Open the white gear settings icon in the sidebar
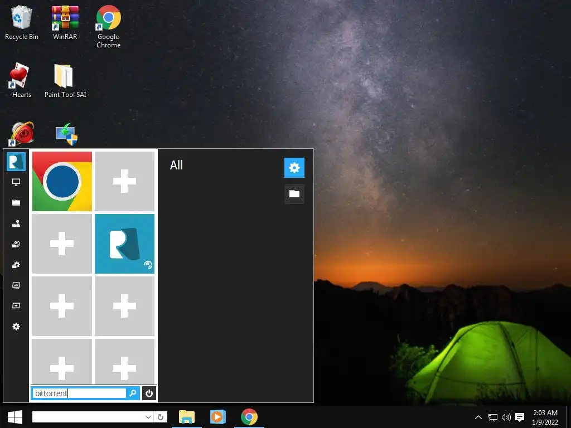The height and width of the screenshot is (428, 571). [16, 327]
